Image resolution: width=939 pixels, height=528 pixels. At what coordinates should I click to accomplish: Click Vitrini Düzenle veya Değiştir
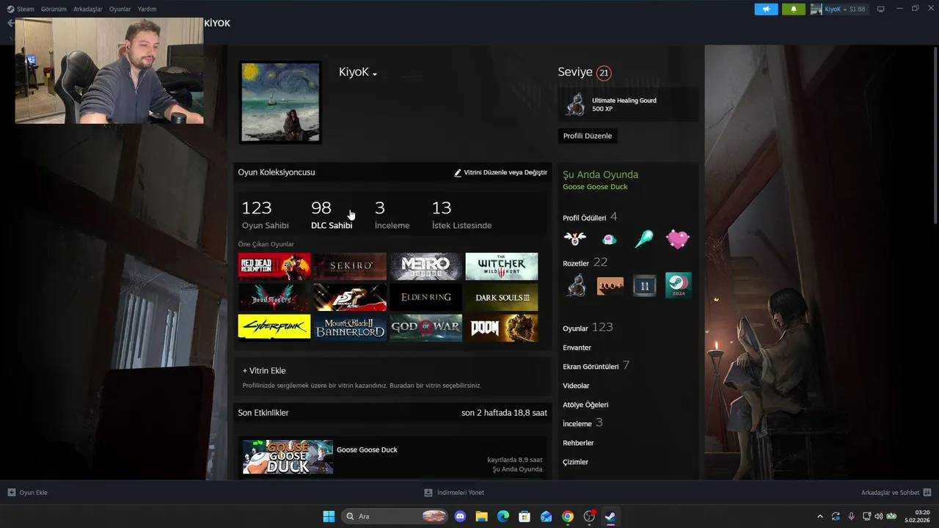500,172
